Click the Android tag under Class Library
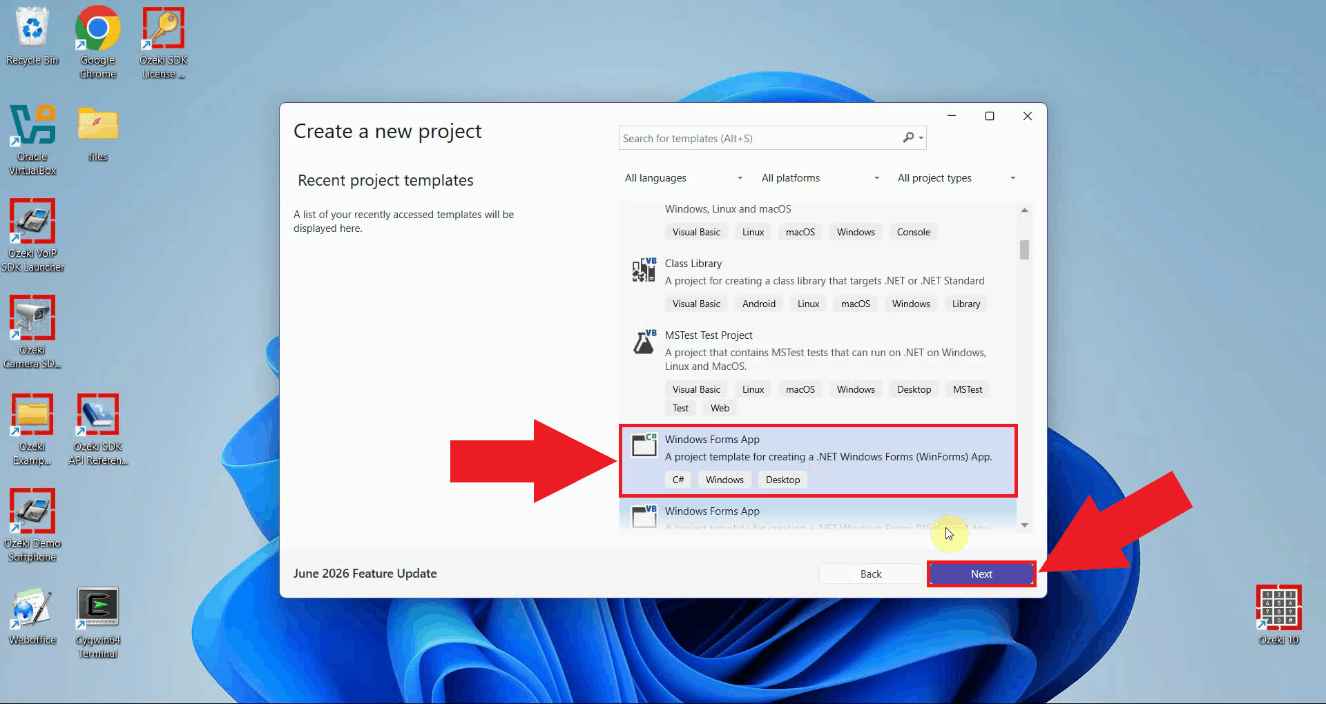The image size is (1326, 704). (x=759, y=304)
